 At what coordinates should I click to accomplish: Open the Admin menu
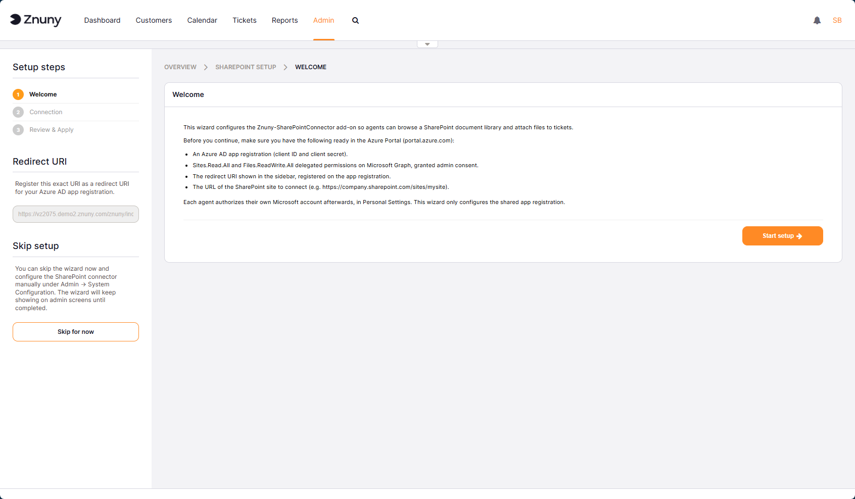click(324, 20)
